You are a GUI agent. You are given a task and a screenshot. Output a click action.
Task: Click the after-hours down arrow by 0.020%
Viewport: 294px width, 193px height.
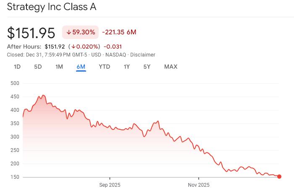[73, 46]
